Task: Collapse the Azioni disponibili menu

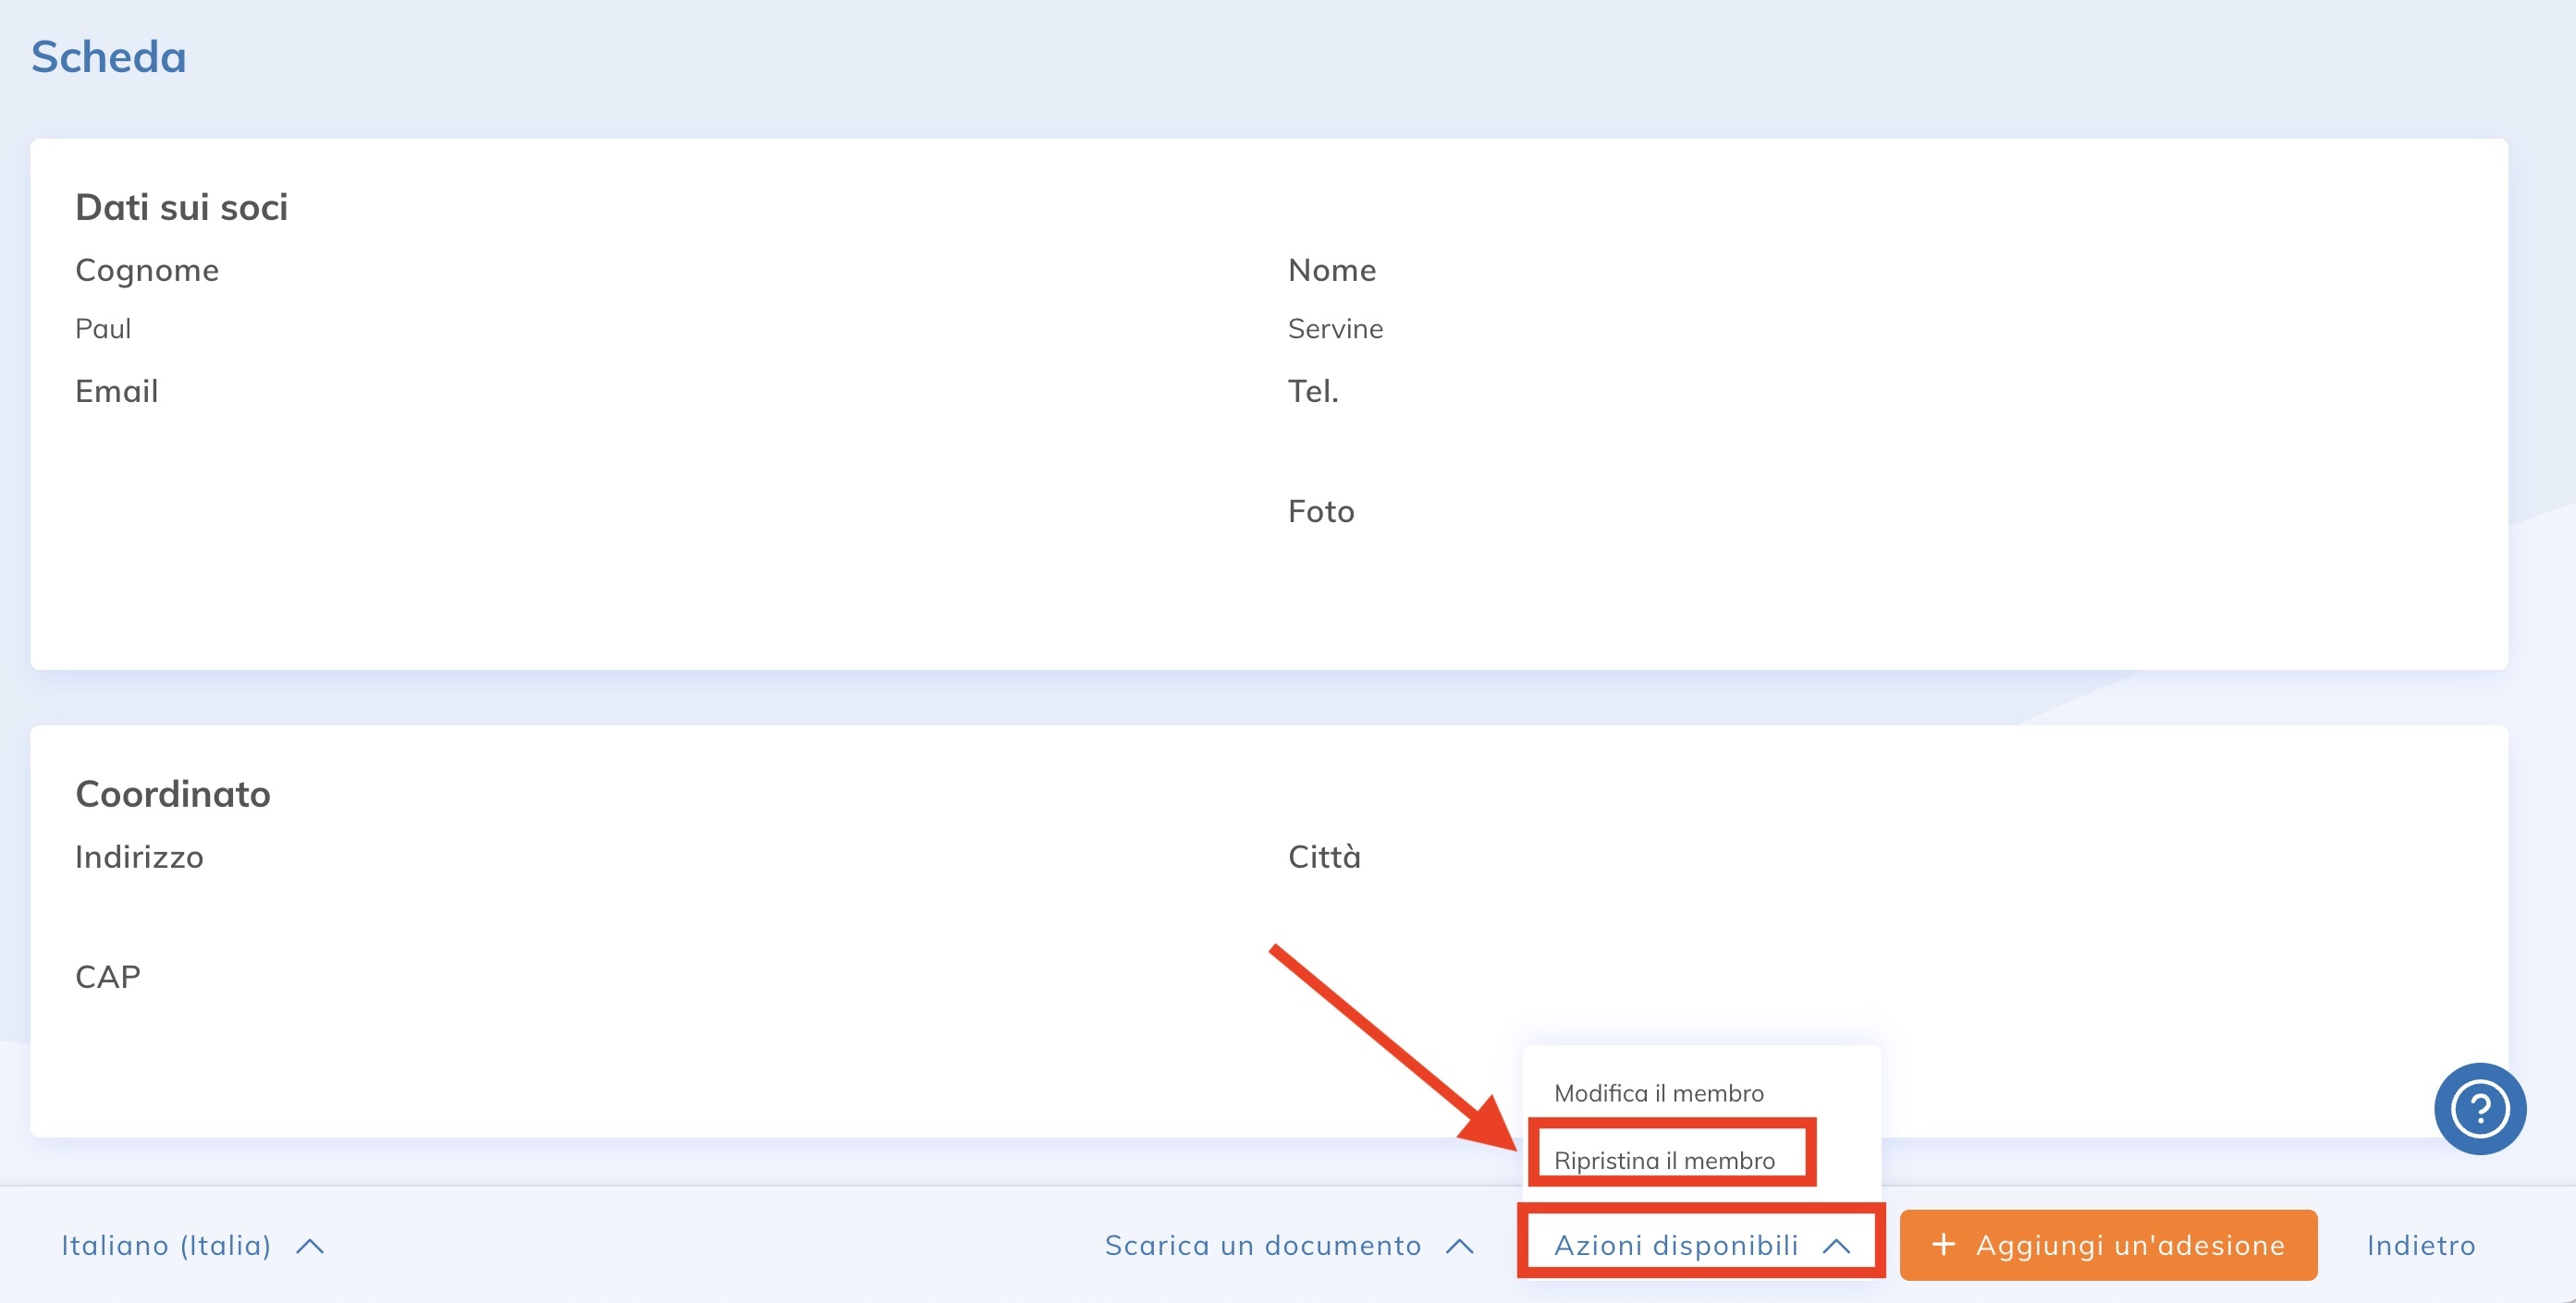Action: pyautogui.click(x=1676, y=1245)
